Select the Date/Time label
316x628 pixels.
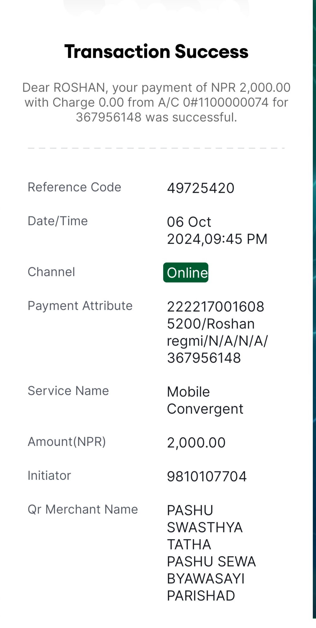(58, 221)
